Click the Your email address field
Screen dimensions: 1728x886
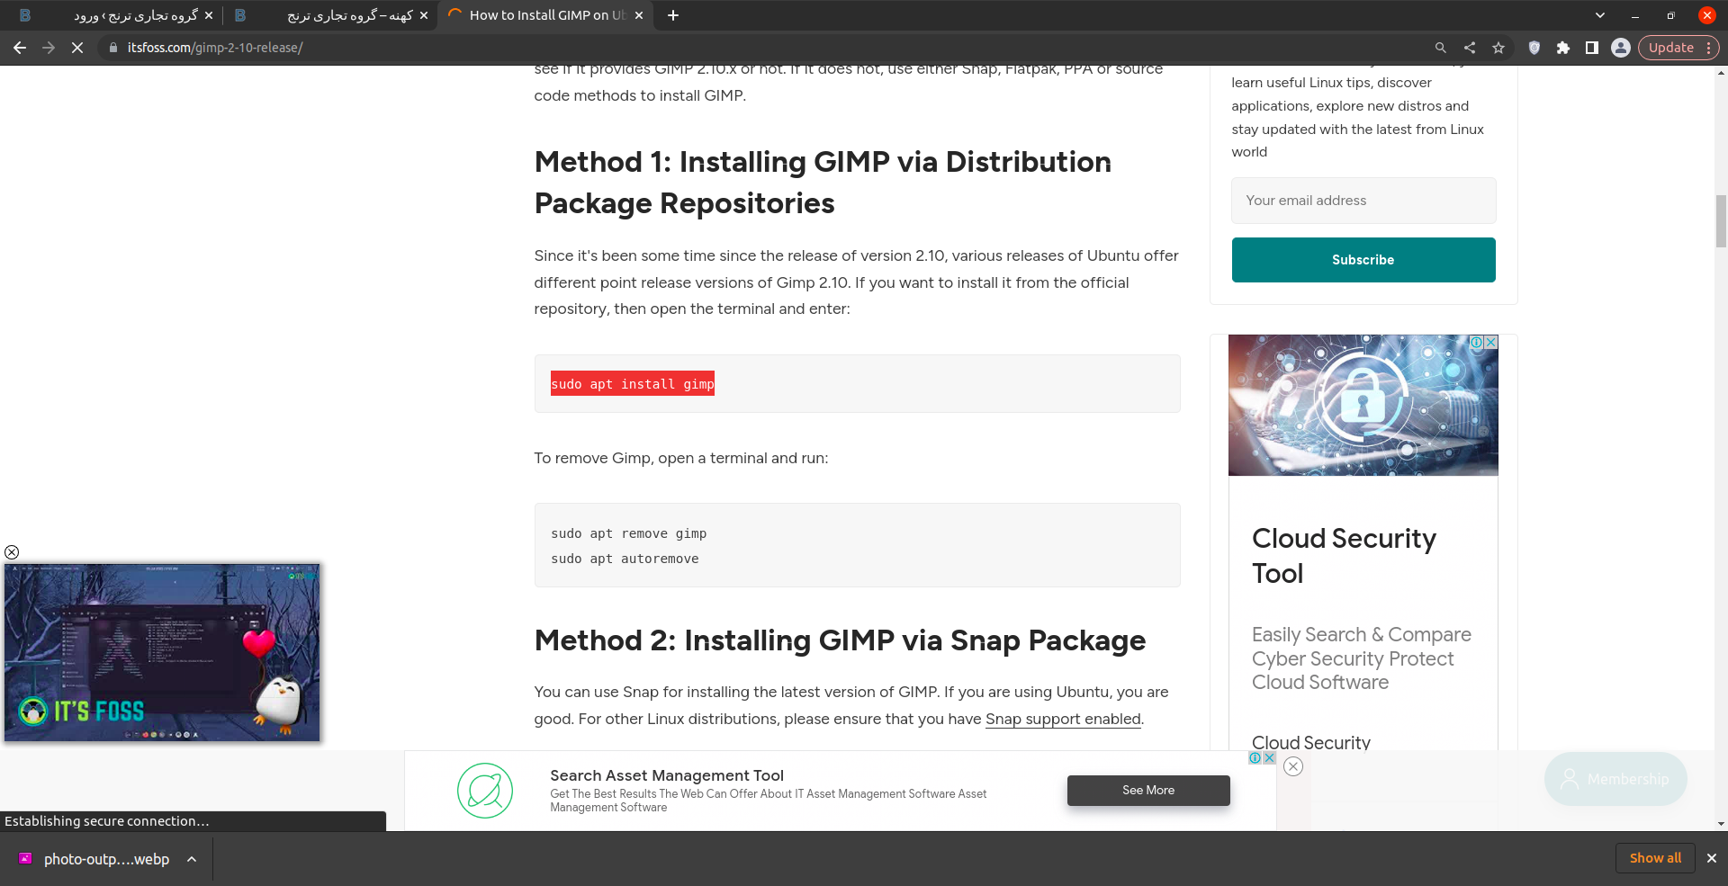[1363, 201]
